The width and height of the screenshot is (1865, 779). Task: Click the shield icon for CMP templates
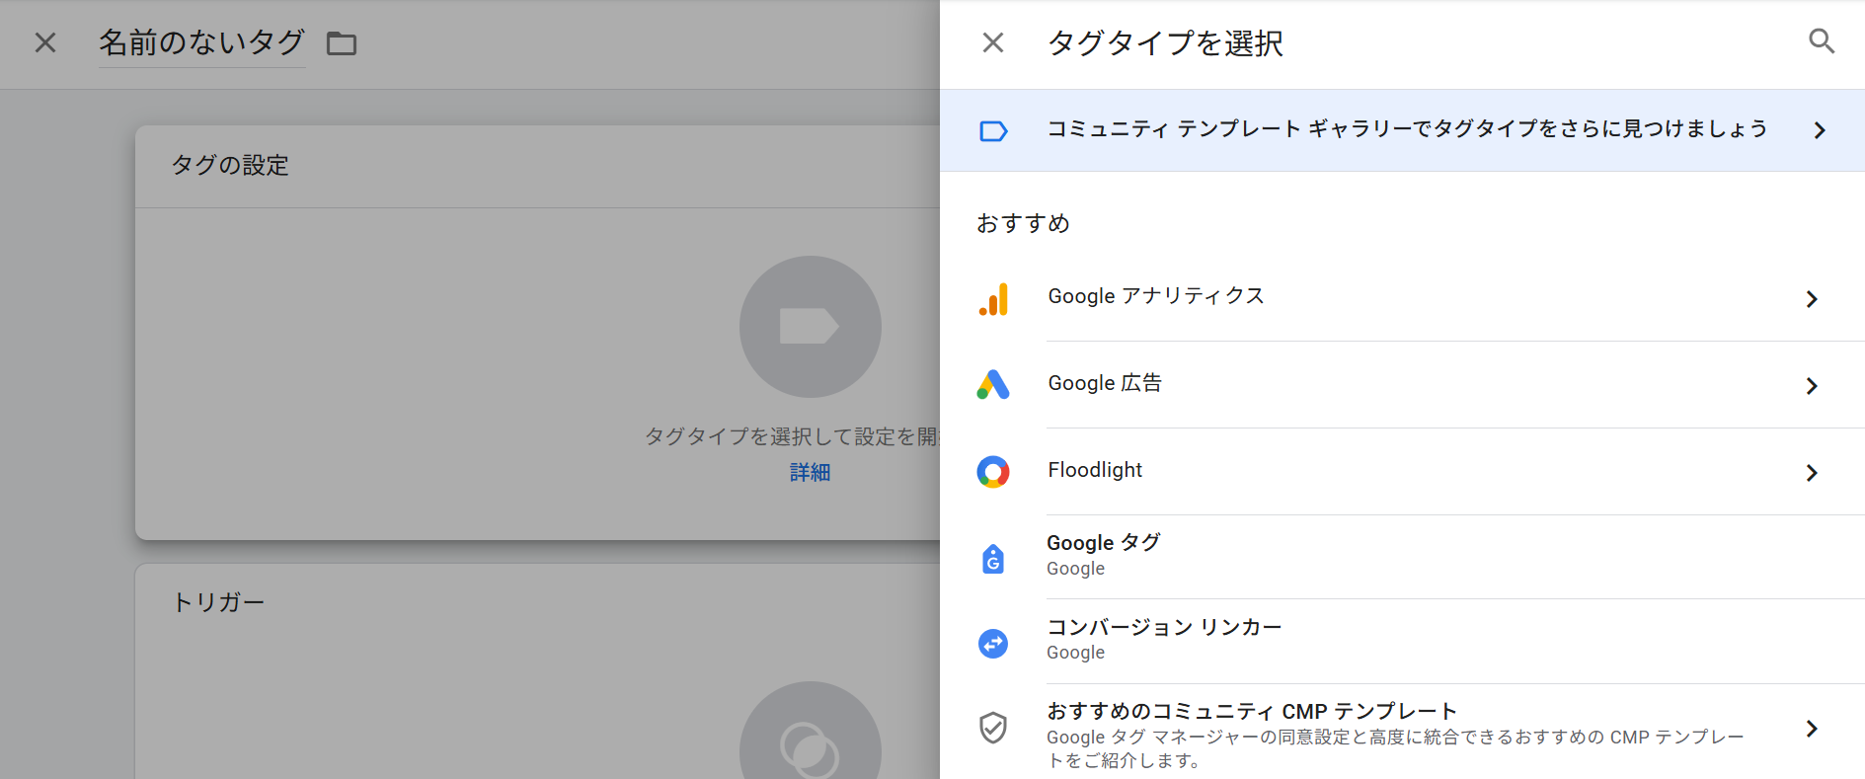[993, 728]
